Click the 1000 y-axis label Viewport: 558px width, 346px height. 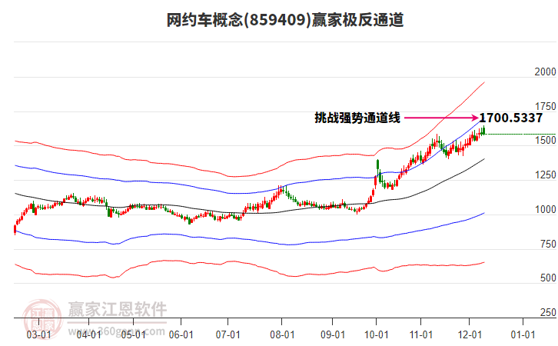tap(545, 210)
